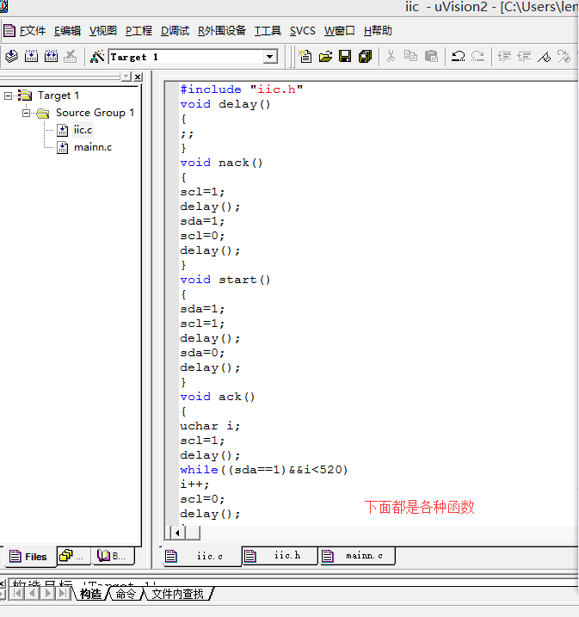Click the uVision menu bar document icon
579x617 pixels.
point(9,31)
